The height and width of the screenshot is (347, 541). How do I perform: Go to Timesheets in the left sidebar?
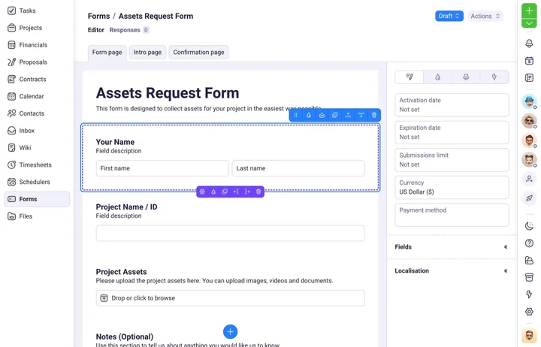(35, 164)
